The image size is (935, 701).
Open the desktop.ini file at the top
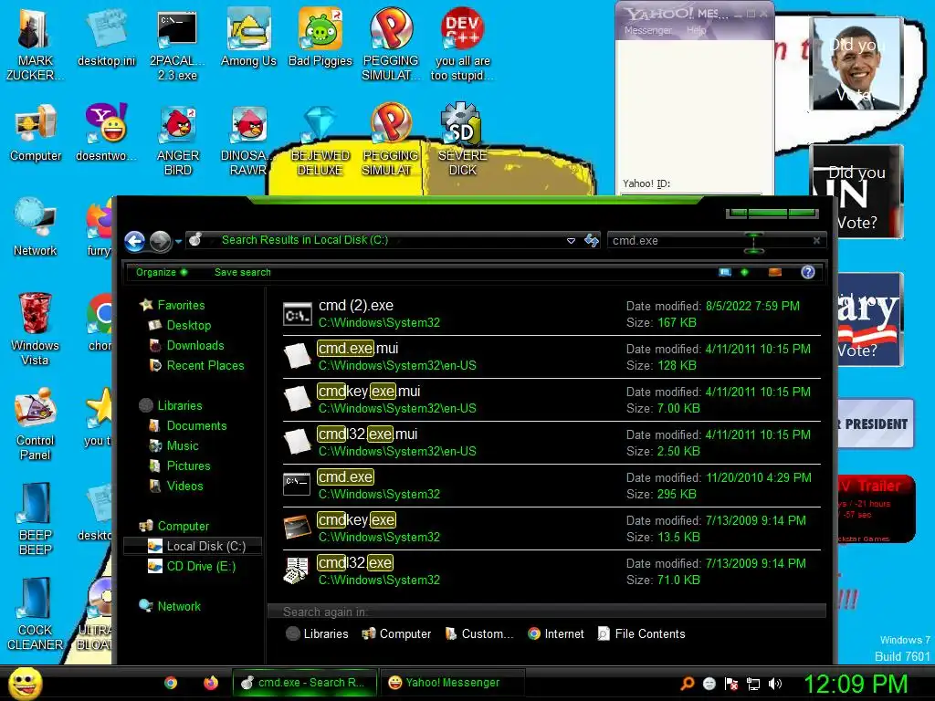(106, 38)
